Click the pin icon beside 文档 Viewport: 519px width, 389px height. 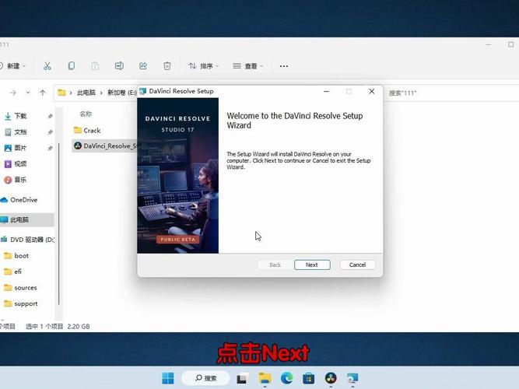pyautogui.click(x=50, y=132)
